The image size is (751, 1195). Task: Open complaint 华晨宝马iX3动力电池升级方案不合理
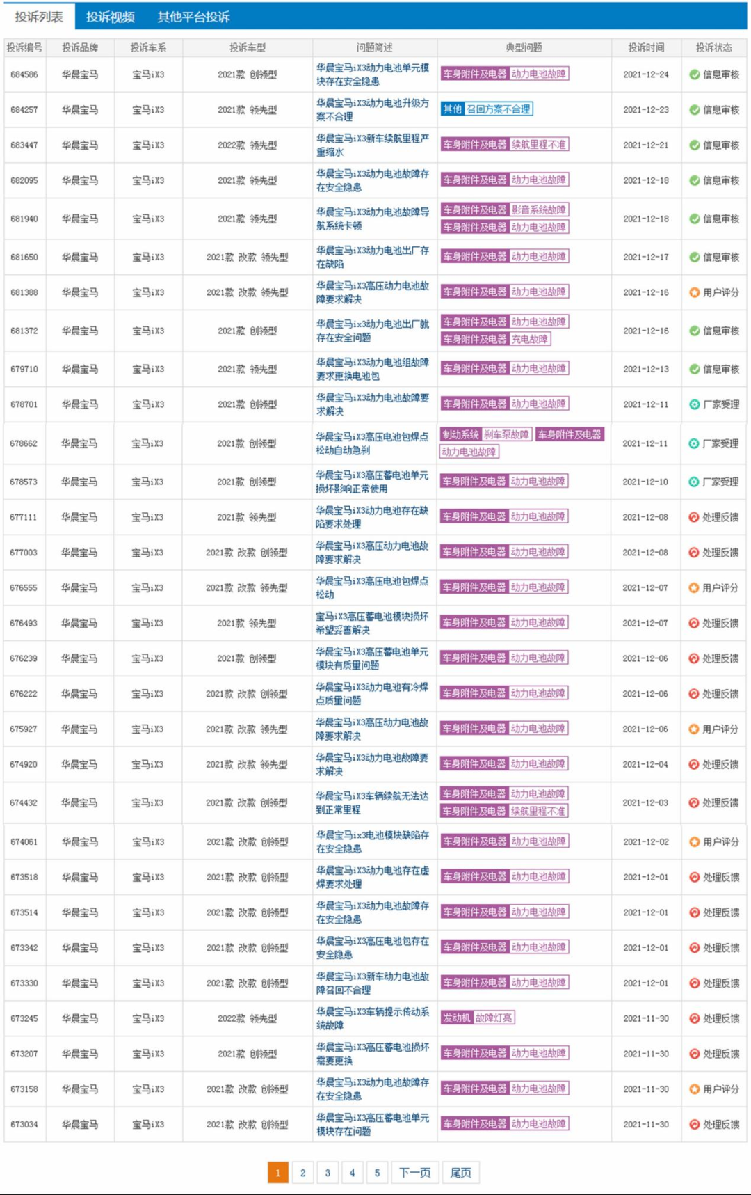click(373, 110)
